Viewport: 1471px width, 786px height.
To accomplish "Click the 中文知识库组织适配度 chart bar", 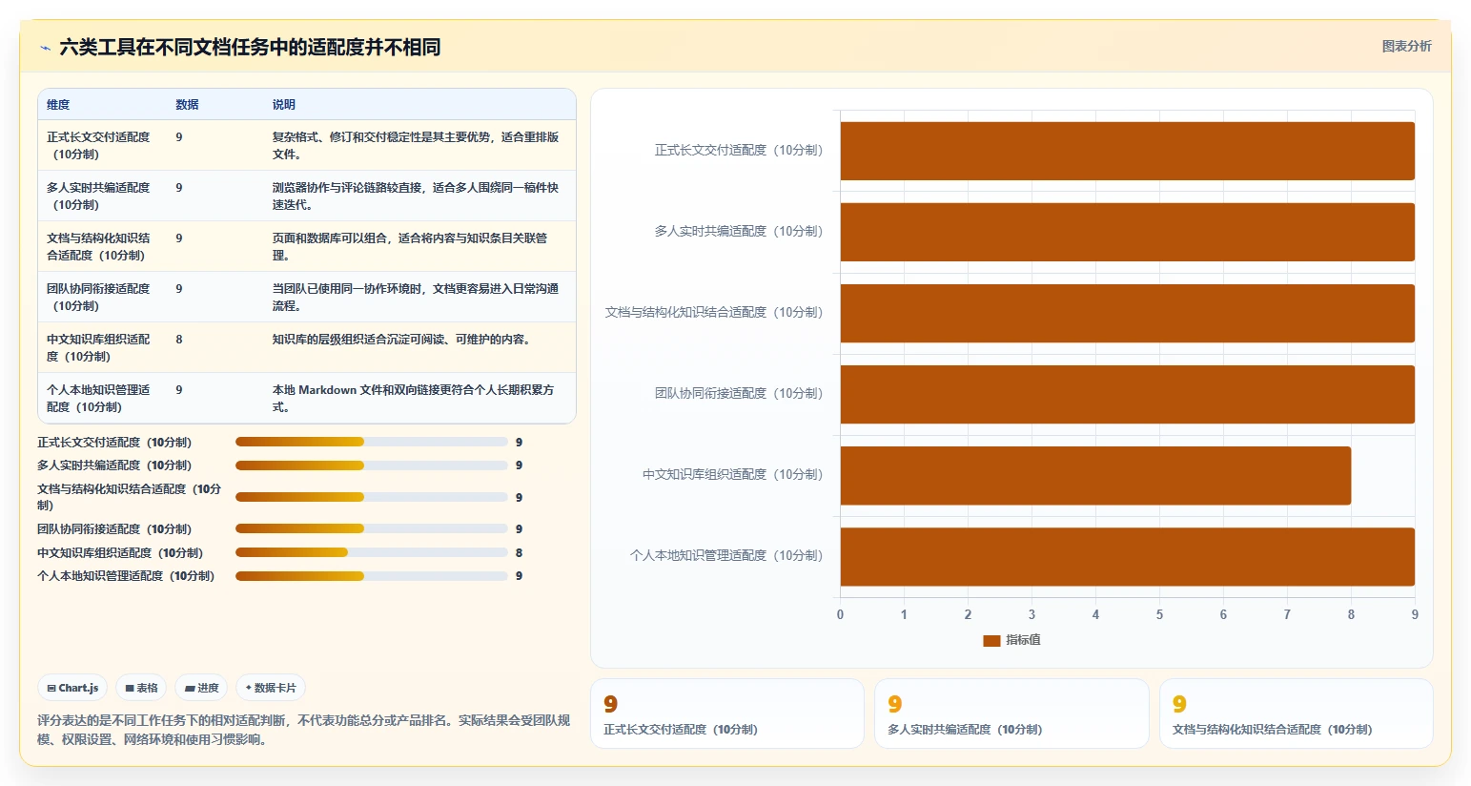I will [x=1095, y=475].
